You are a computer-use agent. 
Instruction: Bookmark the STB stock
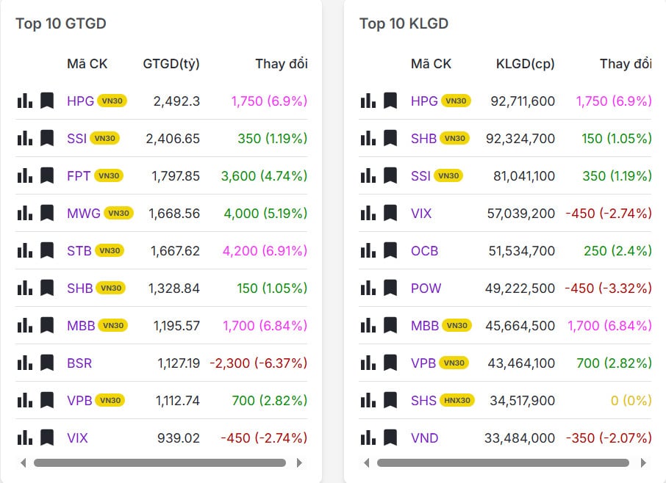[x=48, y=250]
